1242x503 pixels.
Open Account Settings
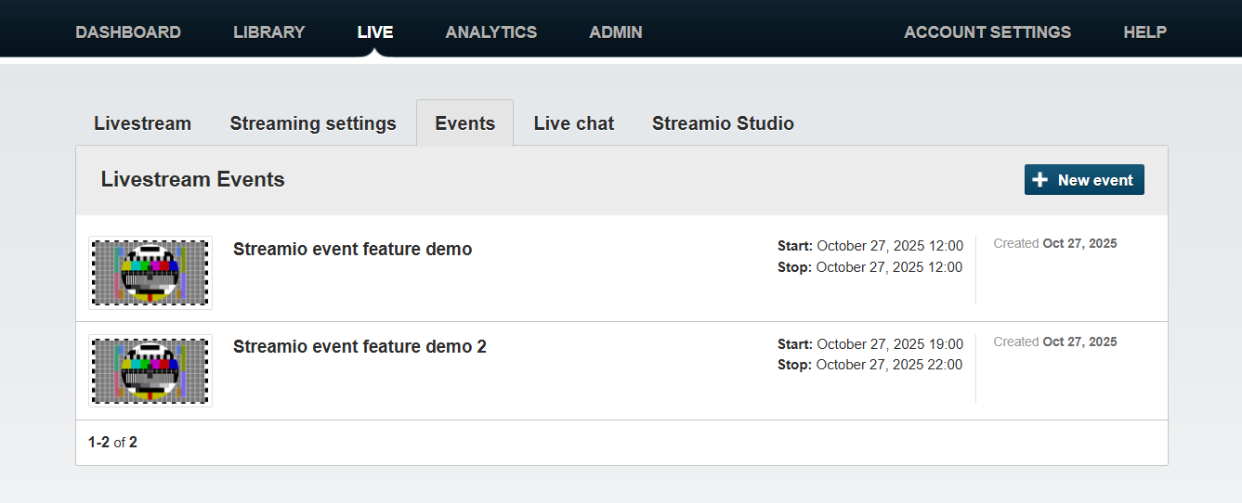point(987,32)
